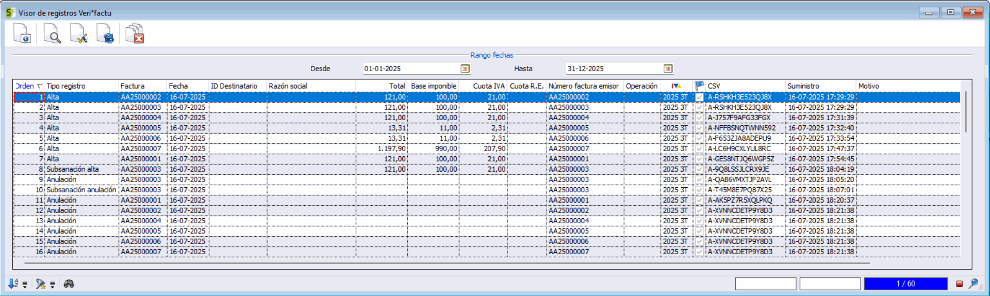Toggle flag checkbox for A-F653ZJA8ADEPU9 row
This screenshot has height=296, width=990.
(x=699, y=138)
